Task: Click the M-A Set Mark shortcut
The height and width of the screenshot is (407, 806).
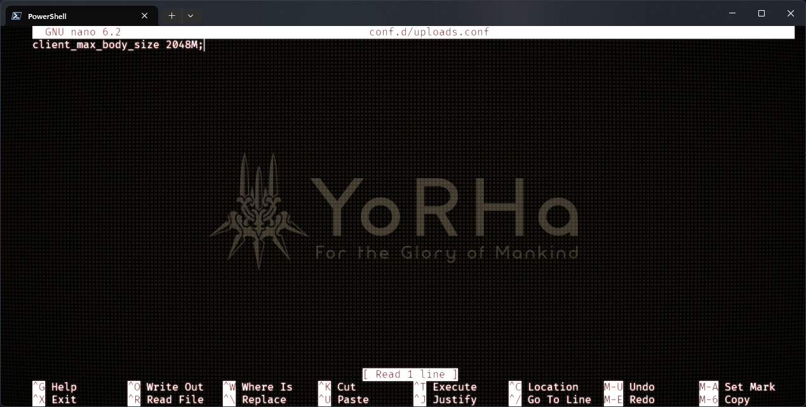Action: tap(737, 387)
